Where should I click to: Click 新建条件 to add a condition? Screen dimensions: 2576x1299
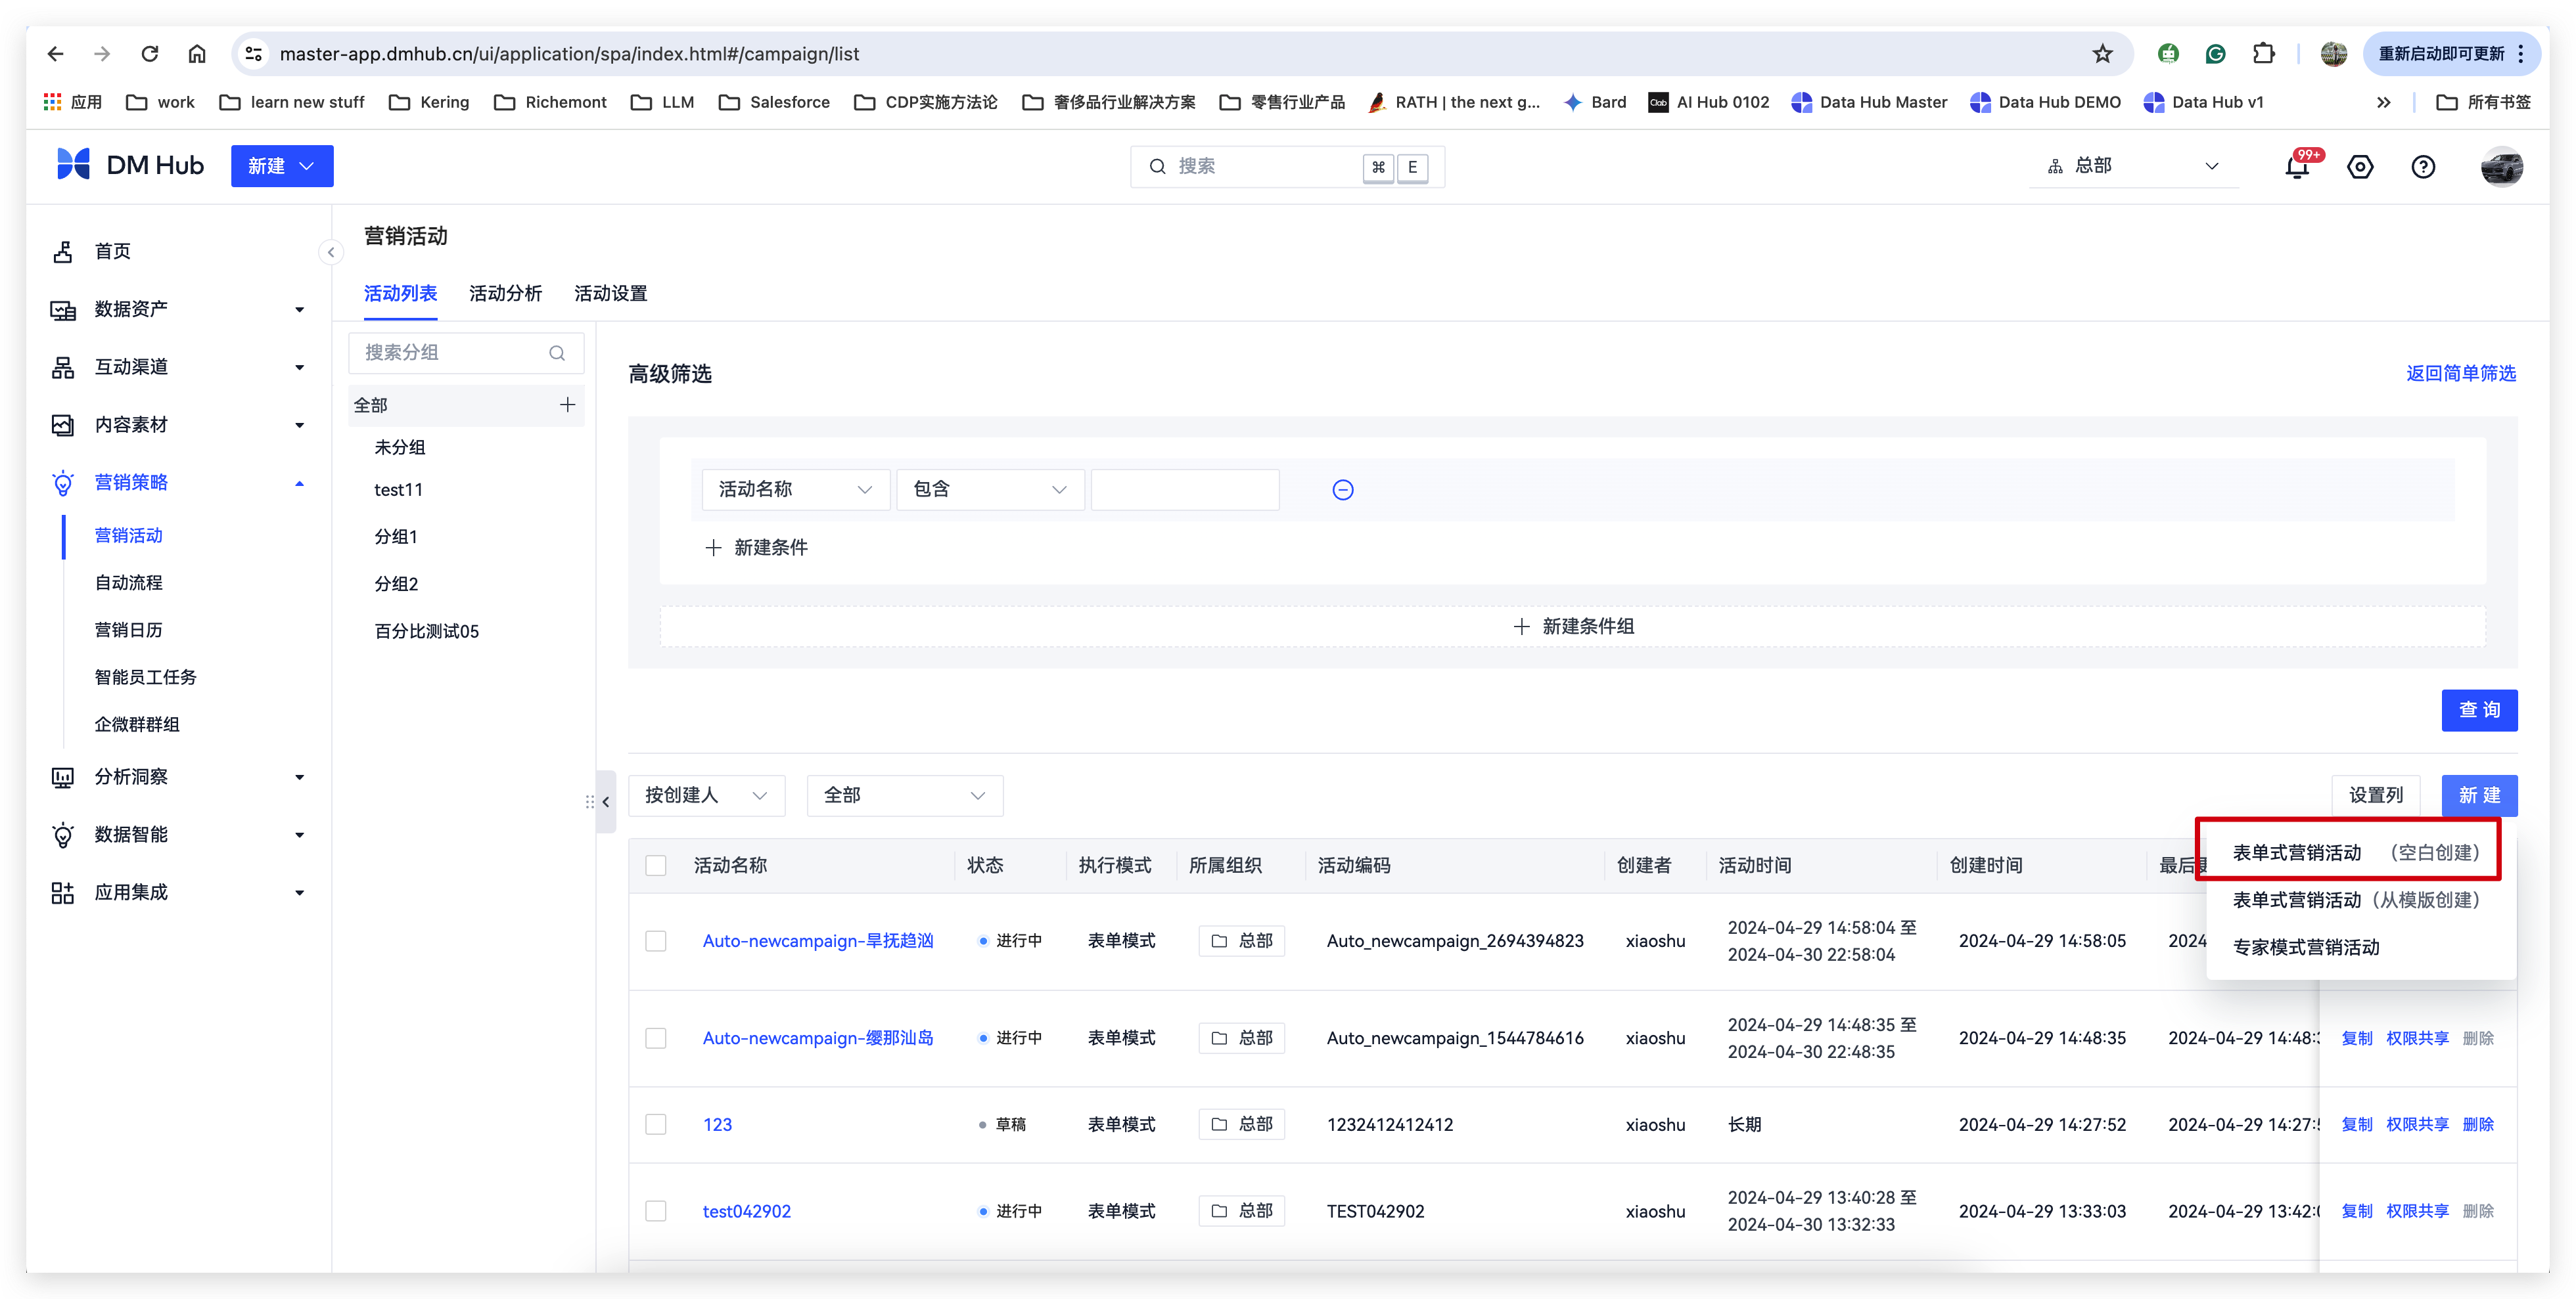pyautogui.click(x=757, y=548)
